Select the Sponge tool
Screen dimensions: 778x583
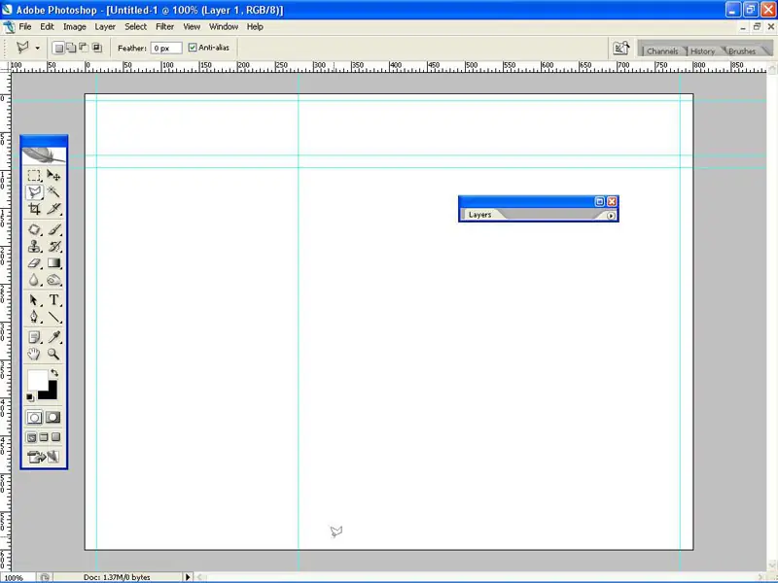point(53,280)
